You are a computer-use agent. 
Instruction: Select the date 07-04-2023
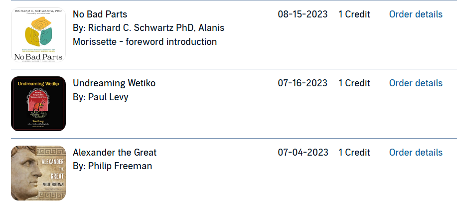(x=303, y=153)
